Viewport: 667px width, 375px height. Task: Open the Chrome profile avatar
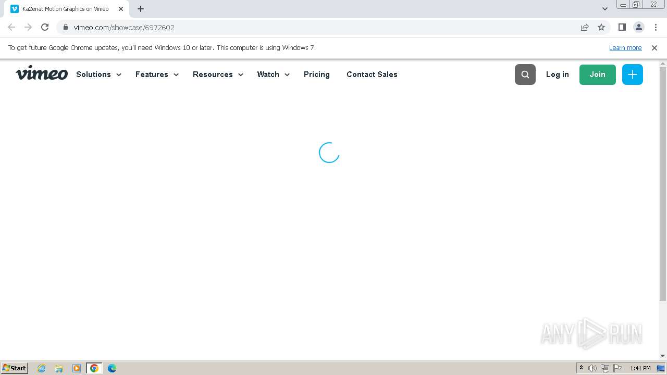click(638, 27)
